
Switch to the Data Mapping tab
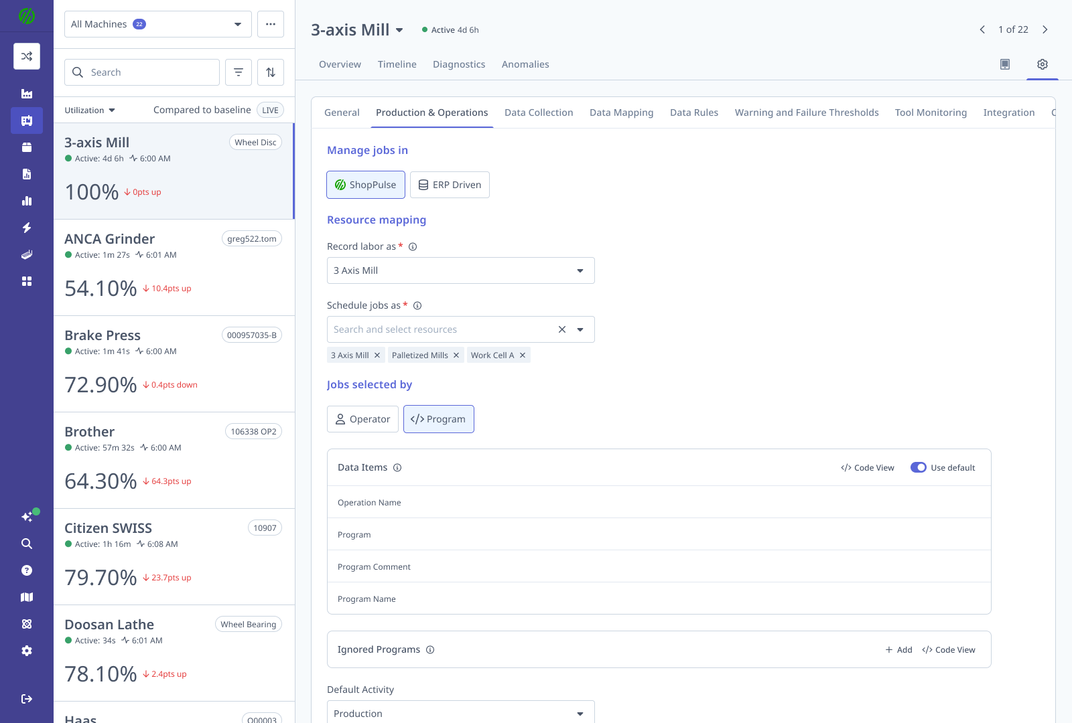pos(621,112)
